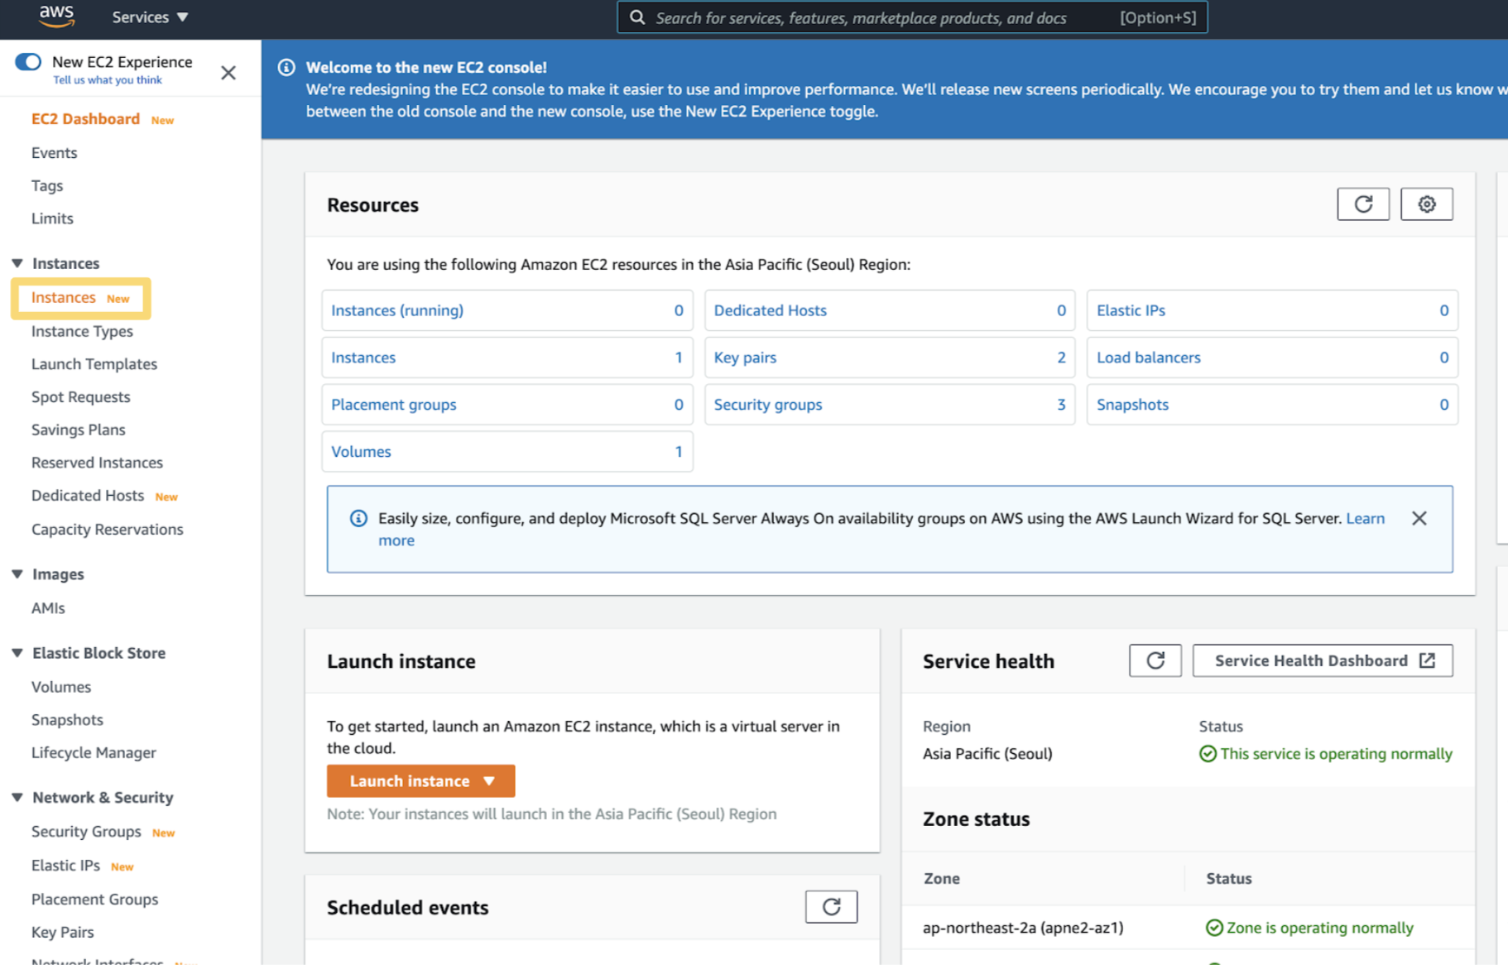1508x965 pixels.
Task: Open the Launch instance dropdown arrow
Action: 489,781
